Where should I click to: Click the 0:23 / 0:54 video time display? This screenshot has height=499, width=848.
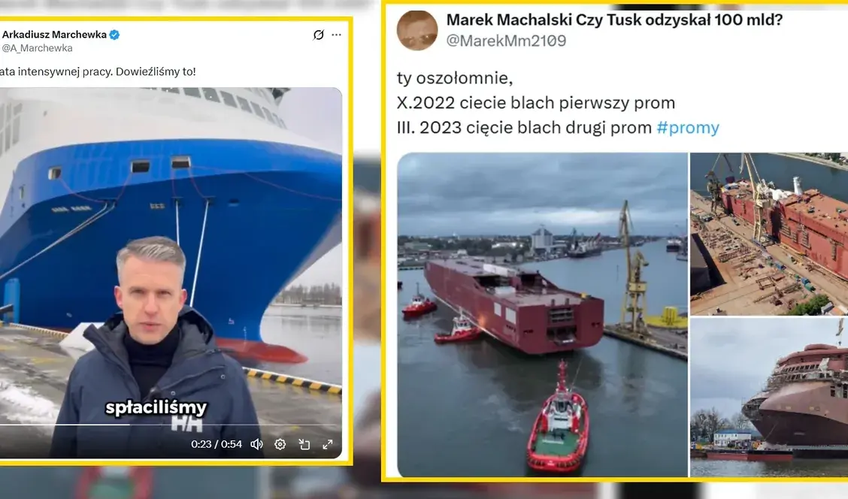point(217,444)
